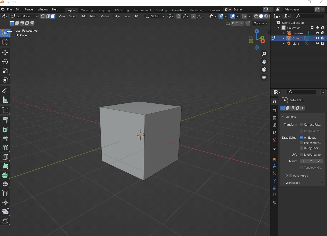Tick the Auto Merge checkbox

[291, 176]
